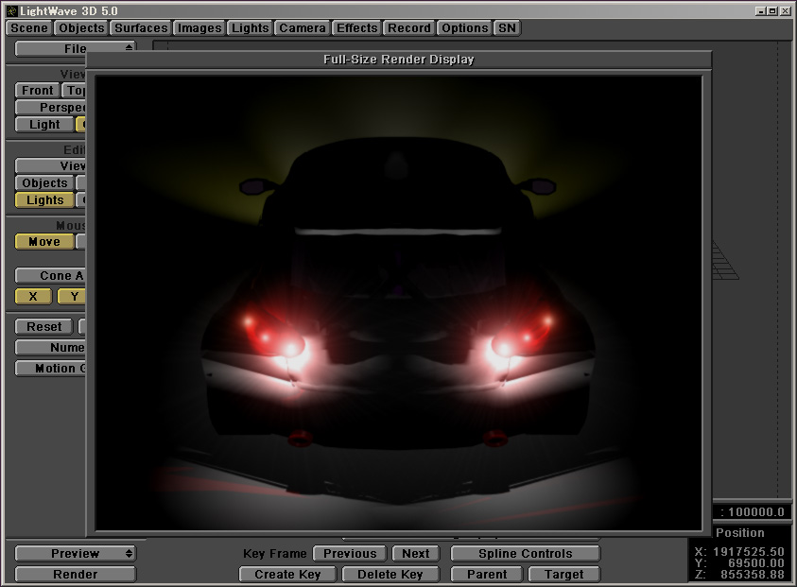Enable the Move mouse mode
The width and height of the screenshot is (797, 587).
(x=44, y=242)
